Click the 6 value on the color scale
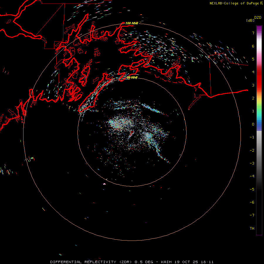264x264 pixels. (x=253, y=46)
